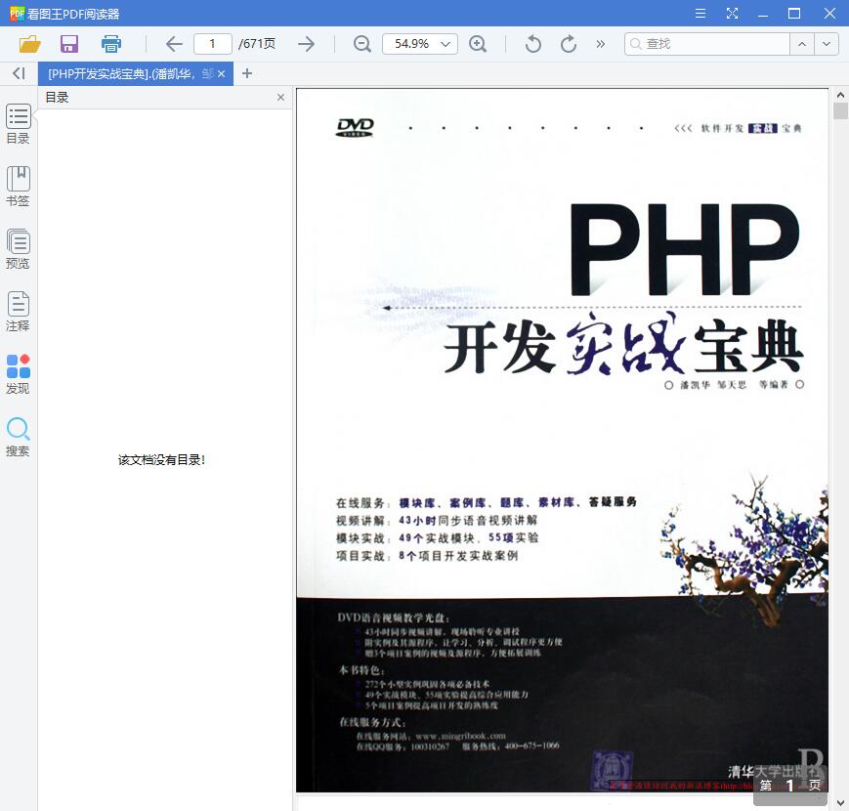849x811 pixels.
Task: Save the current document
Action: [68, 44]
